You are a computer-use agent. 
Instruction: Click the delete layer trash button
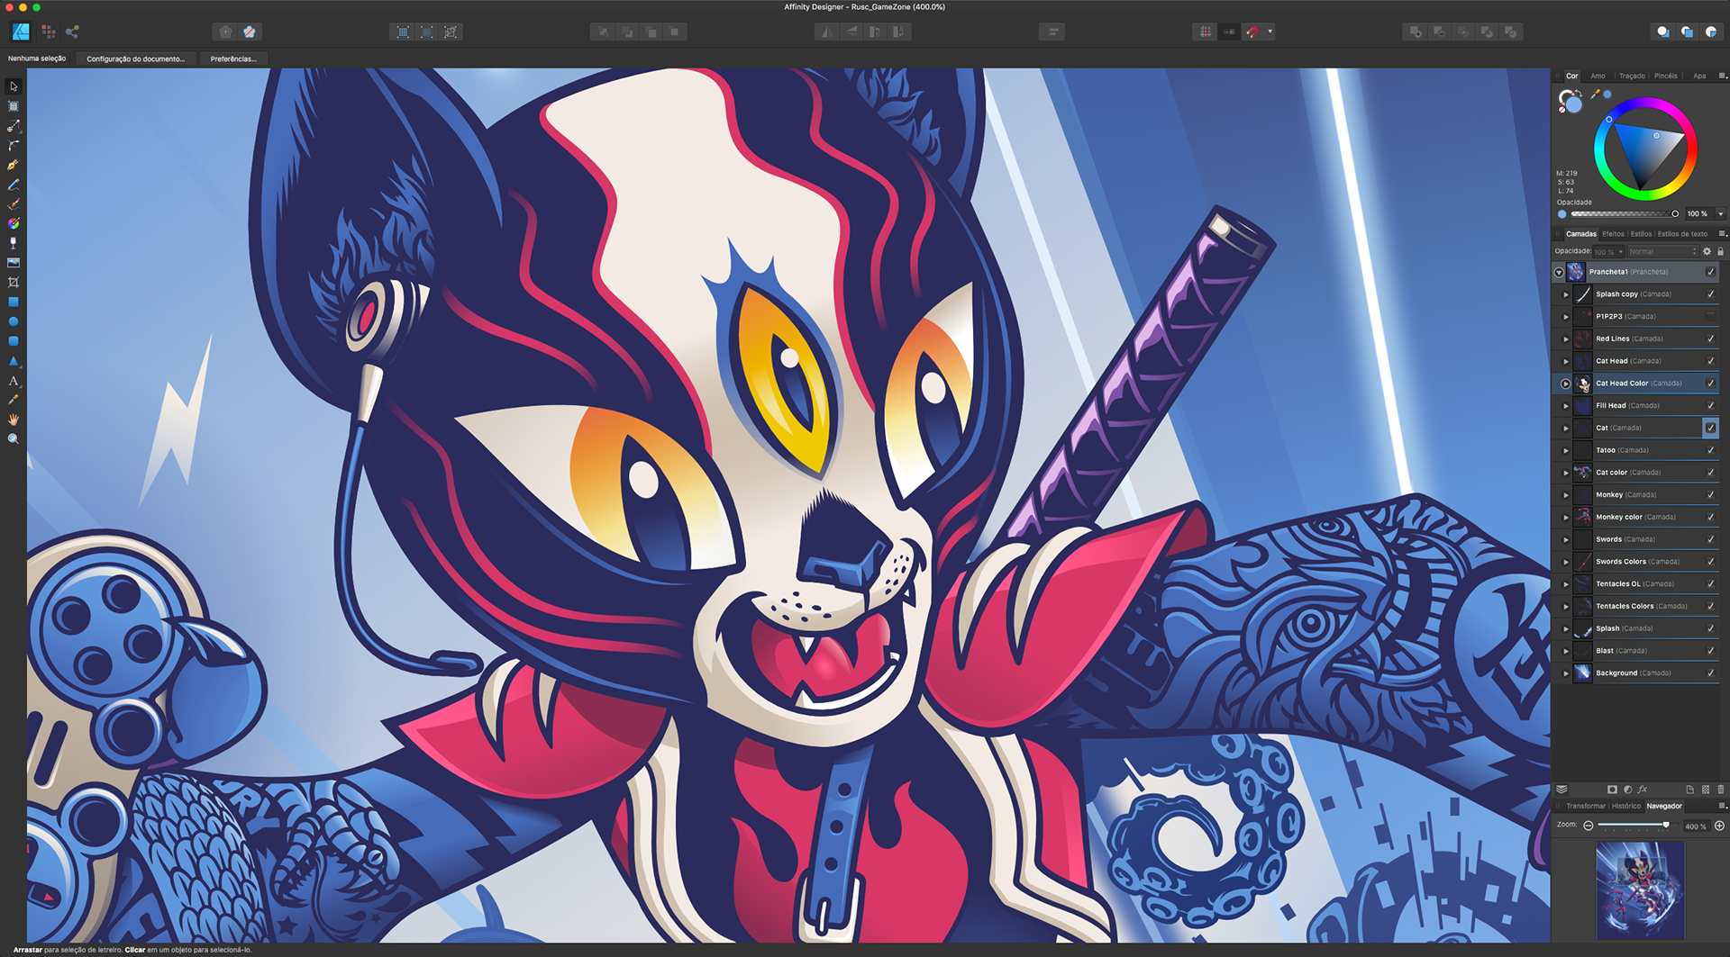tap(1720, 790)
